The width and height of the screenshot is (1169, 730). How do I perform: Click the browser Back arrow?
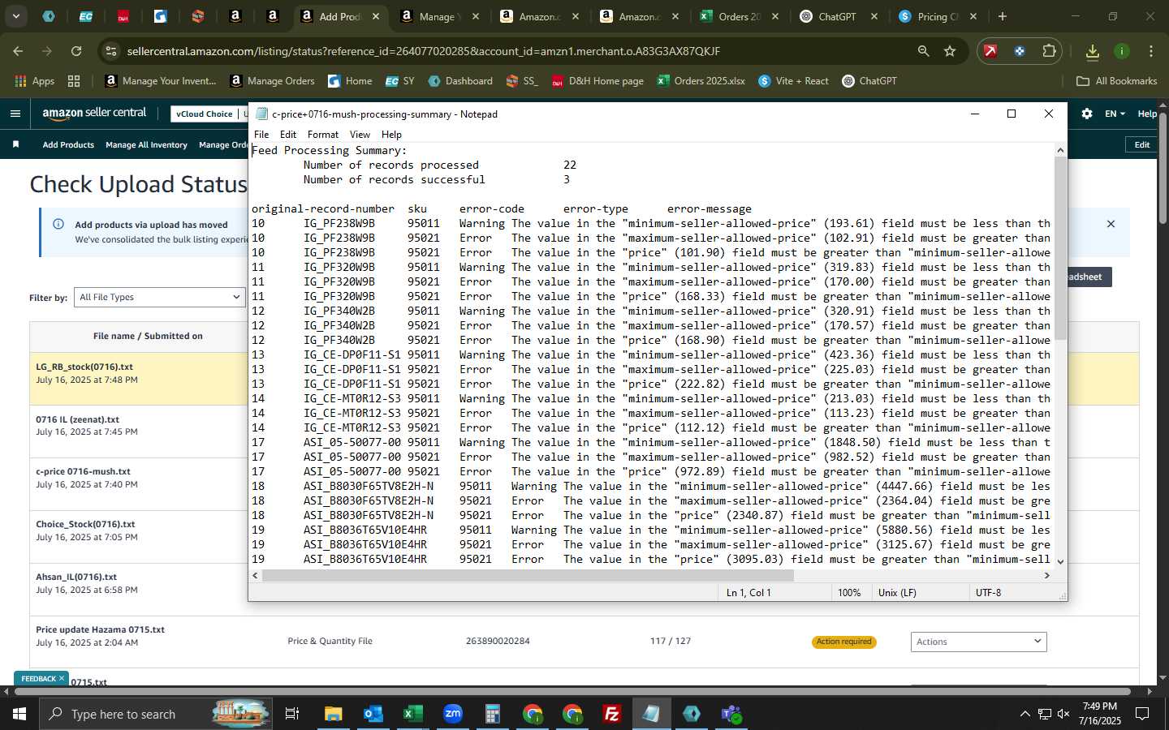coord(18,51)
